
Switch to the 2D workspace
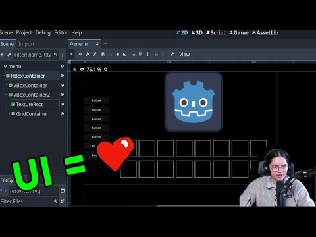tap(182, 32)
